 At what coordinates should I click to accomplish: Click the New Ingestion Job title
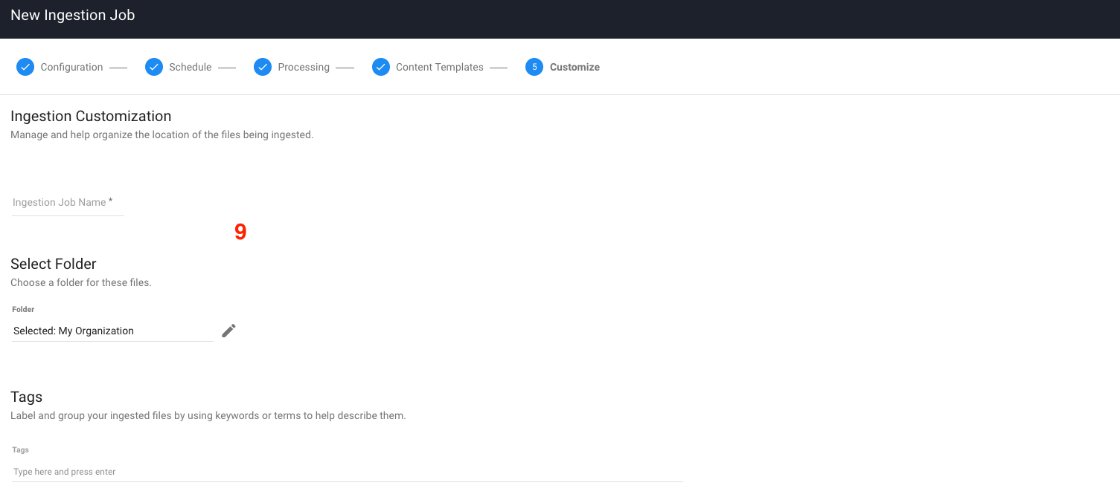click(73, 16)
